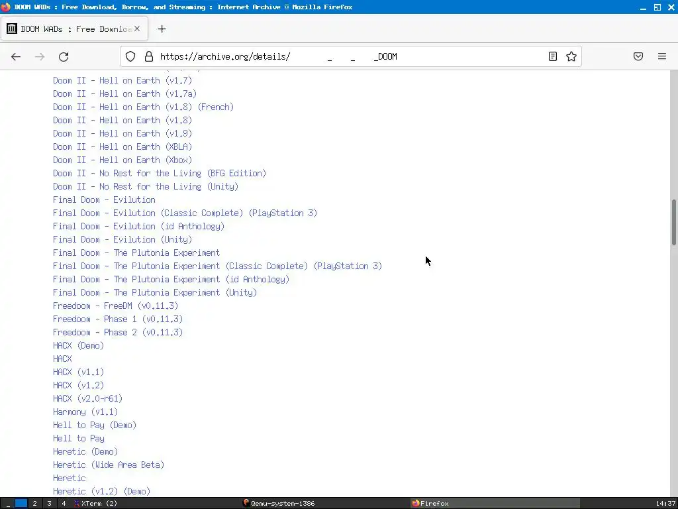Viewport: 678px width, 509px height.
Task: Open Final Doom - Evilution (Unity) link
Action: pyautogui.click(x=122, y=240)
